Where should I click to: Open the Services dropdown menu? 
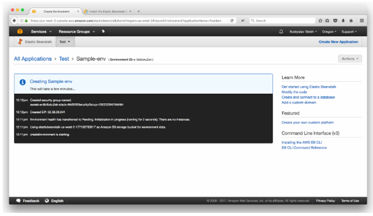tap(41, 31)
